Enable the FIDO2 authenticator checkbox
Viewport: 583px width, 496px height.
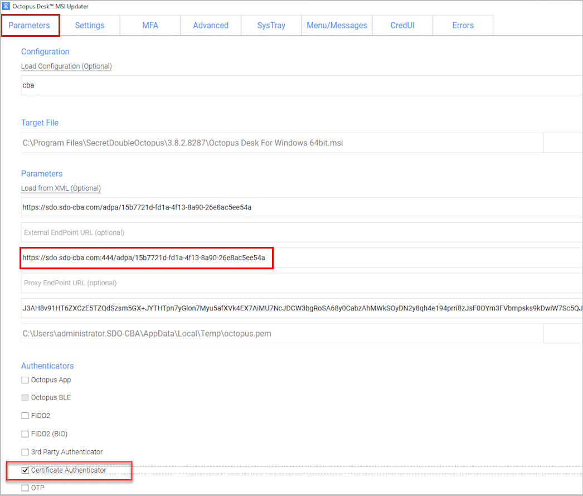[25, 416]
